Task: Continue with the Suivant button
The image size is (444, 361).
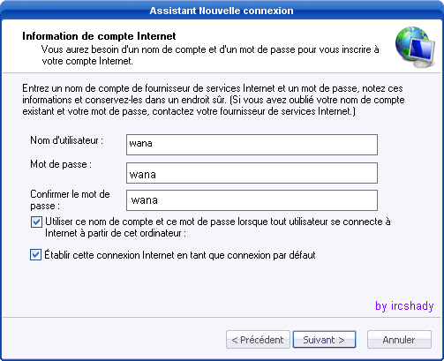Action: point(324,340)
